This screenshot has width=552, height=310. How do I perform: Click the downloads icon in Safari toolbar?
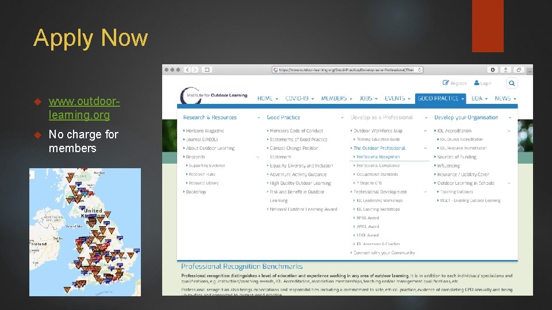[x=493, y=69]
